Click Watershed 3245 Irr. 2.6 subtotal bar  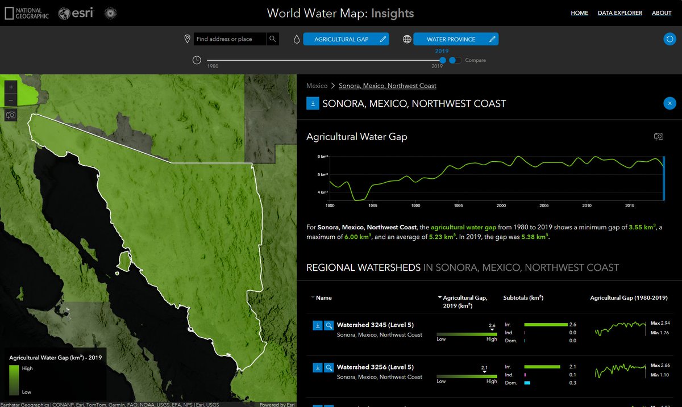(x=546, y=324)
